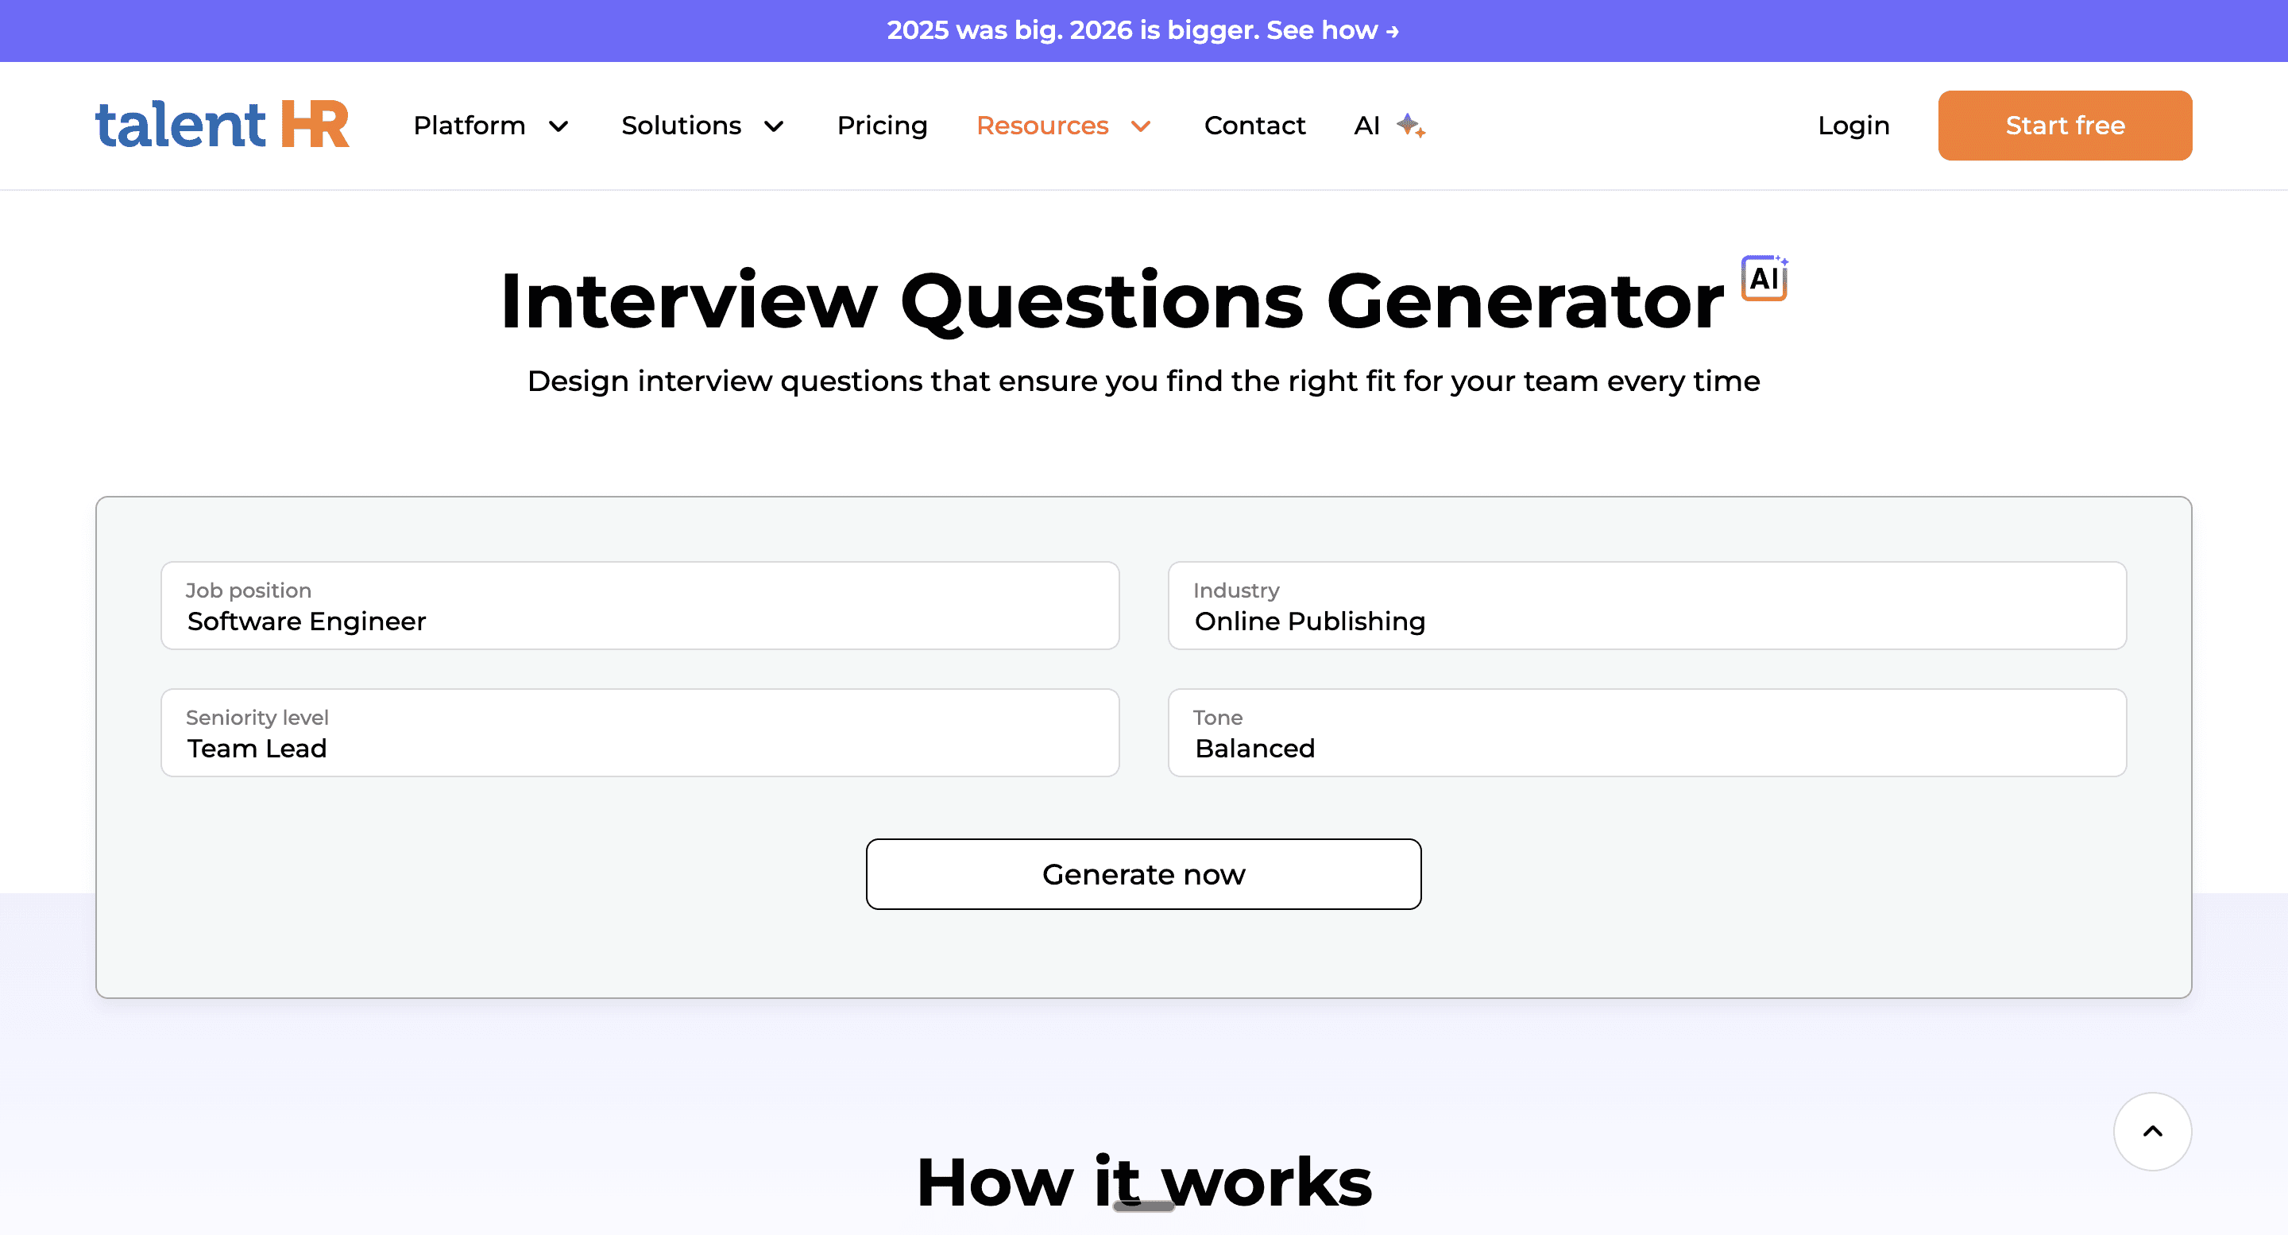Click the Generate now button
Image resolution: width=2288 pixels, height=1235 pixels.
(1143, 873)
